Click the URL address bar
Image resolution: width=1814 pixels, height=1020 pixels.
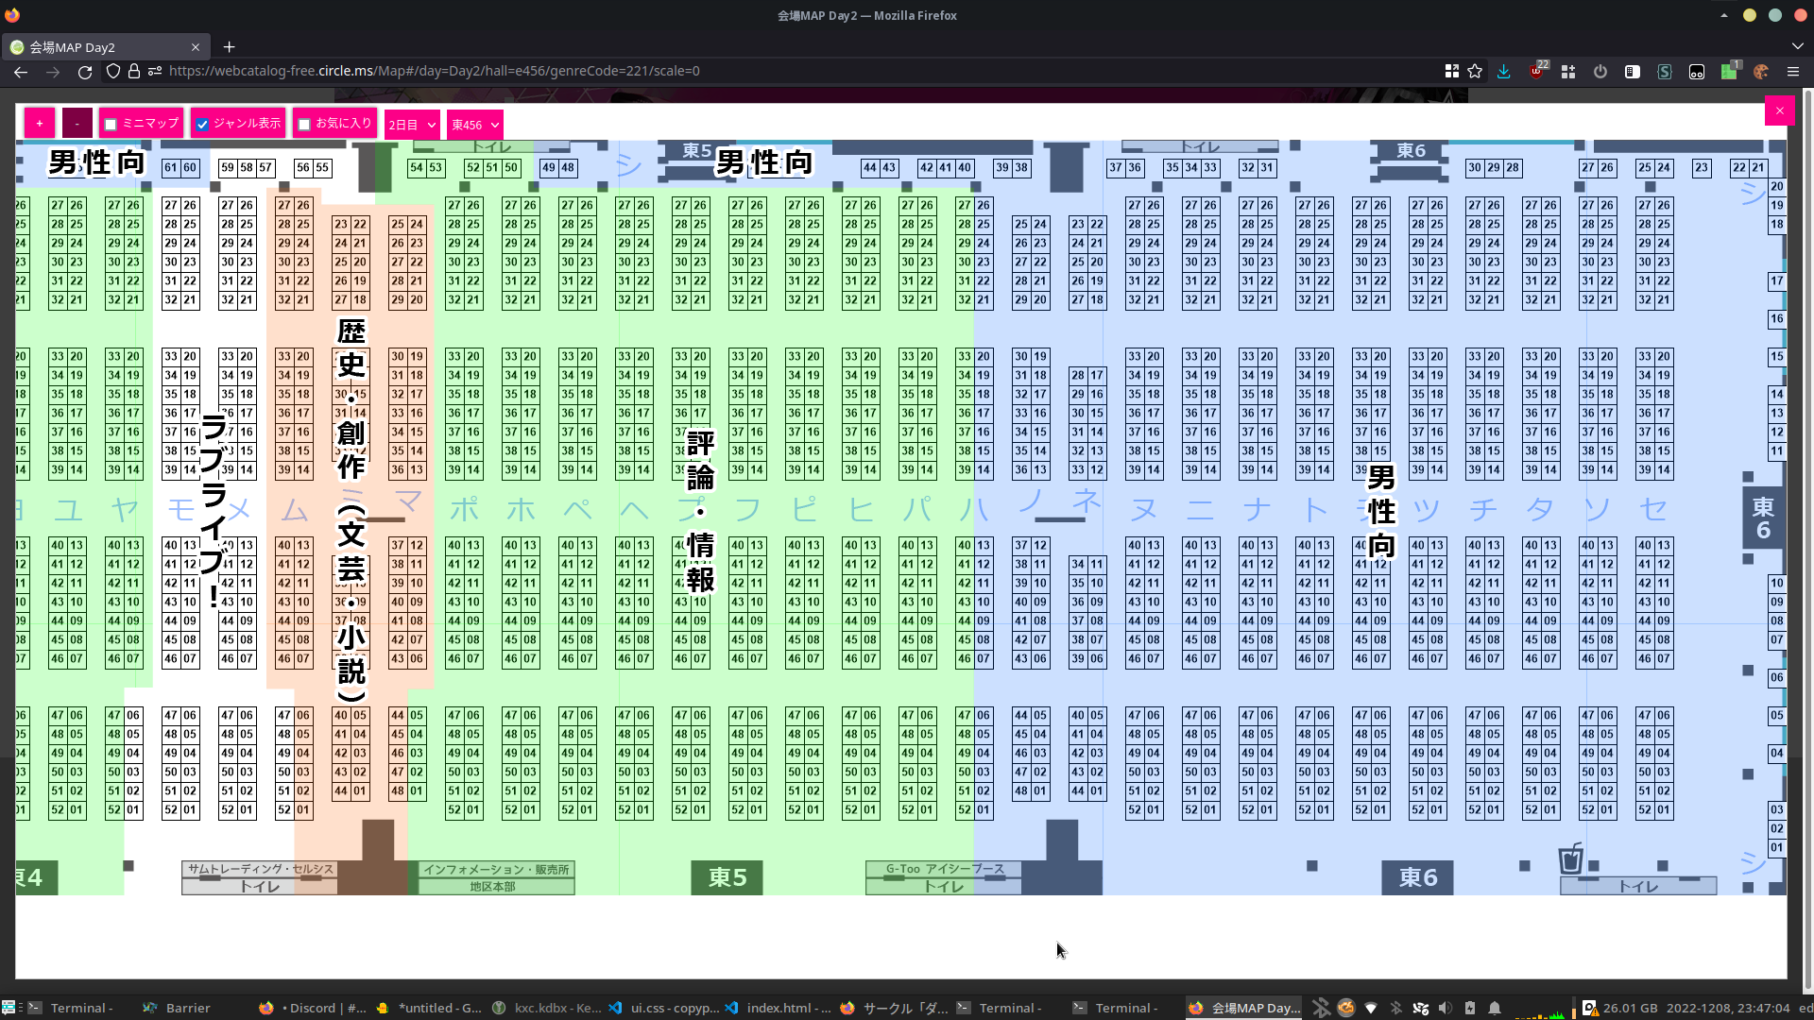coord(794,71)
